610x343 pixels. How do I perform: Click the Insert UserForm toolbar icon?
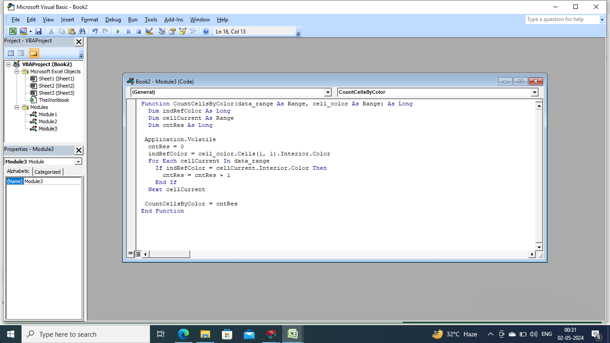[x=23, y=31]
